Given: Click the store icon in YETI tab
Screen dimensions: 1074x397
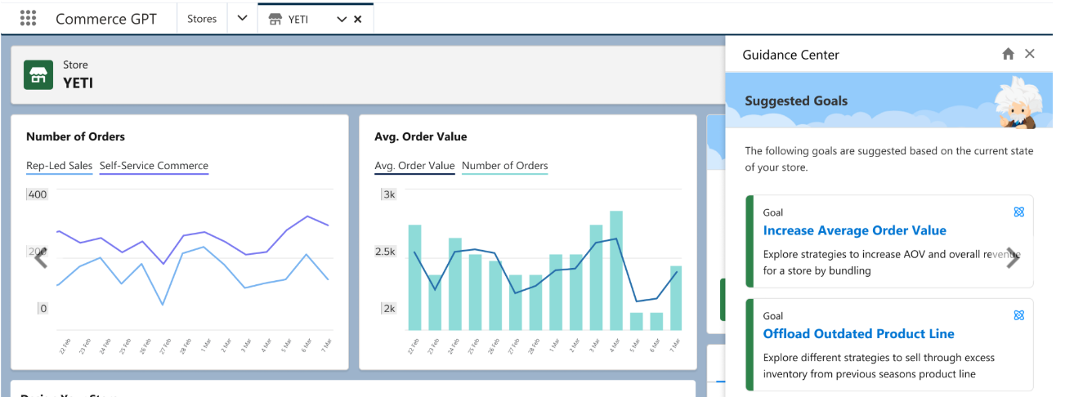Looking at the screenshot, I should [x=275, y=20].
